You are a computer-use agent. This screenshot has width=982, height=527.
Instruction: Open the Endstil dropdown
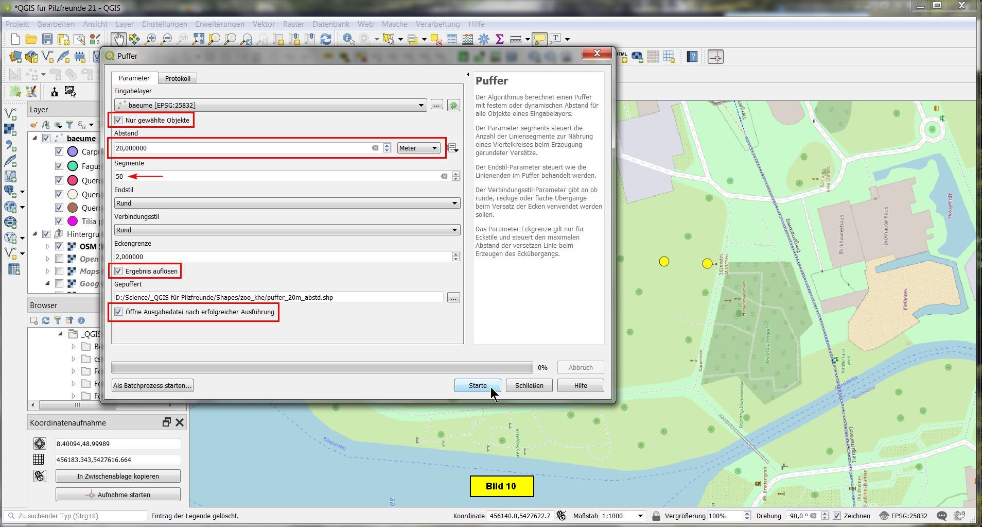tap(287, 203)
